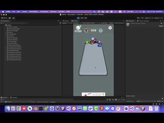Viewport: 164px width, 123px height.
Task: Open the Trash in the Dock
Action: point(156,109)
